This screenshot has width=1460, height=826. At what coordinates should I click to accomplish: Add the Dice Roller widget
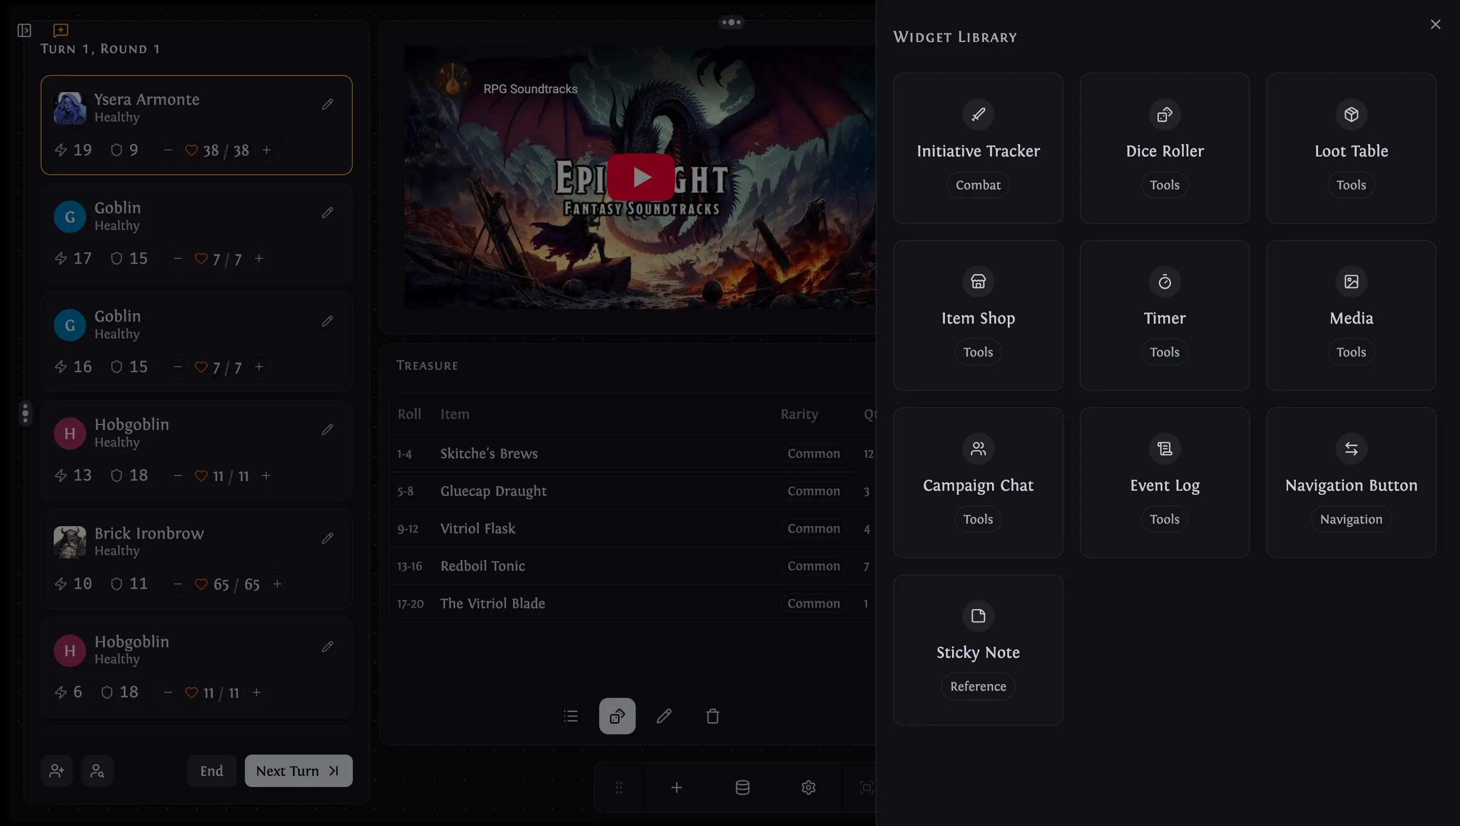click(1165, 148)
